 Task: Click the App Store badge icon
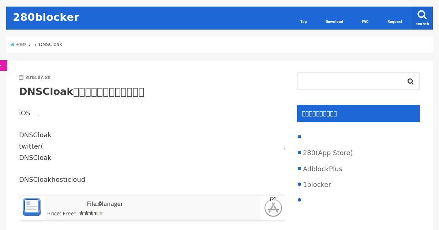(x=273, y=208)
